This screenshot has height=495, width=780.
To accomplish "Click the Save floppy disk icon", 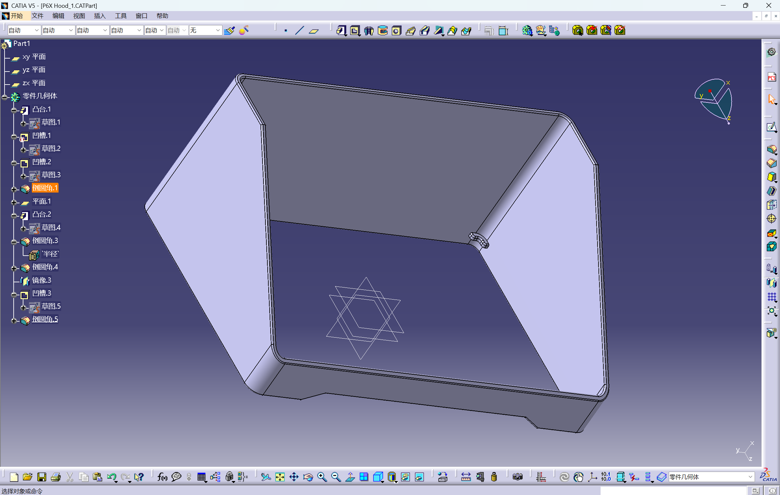I will (42, 477).
